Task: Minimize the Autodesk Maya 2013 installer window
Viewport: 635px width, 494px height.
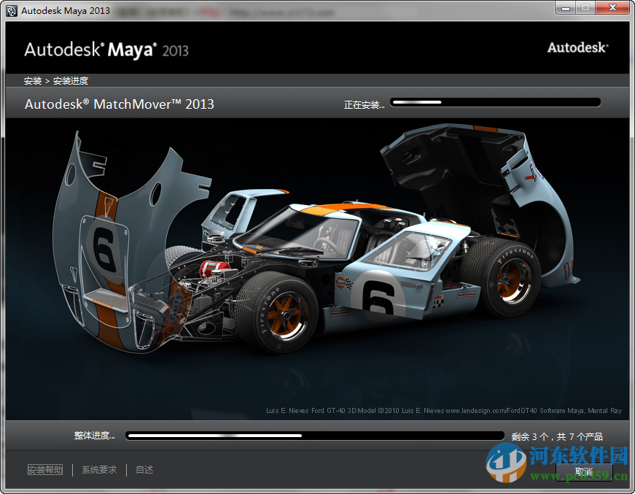Action: click(x=566, y=8)
